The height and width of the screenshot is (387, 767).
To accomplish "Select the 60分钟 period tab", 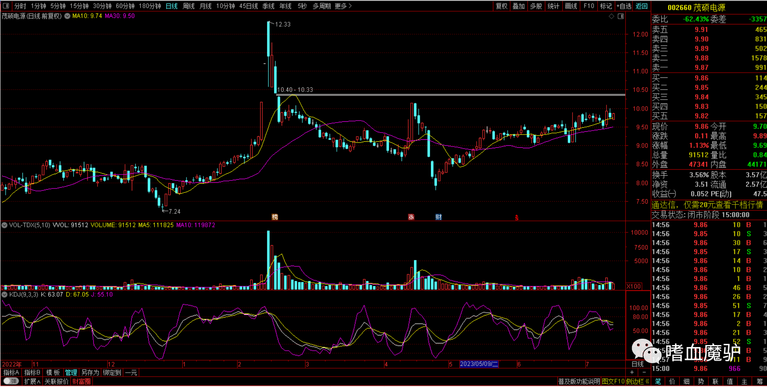I will pos(125,6).
